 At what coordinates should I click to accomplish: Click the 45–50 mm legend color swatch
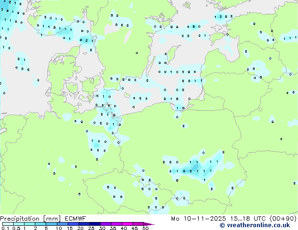[138, 224]
